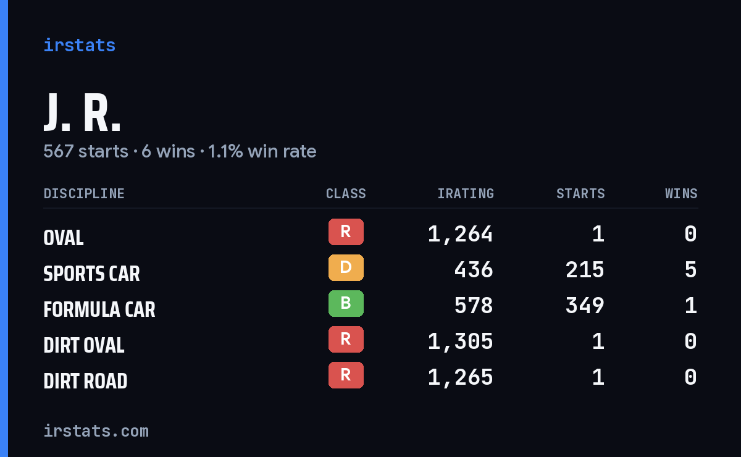Open the irstats.com footer link
The width and height of the screenshot is (741, 457).
tap(96, 430)
